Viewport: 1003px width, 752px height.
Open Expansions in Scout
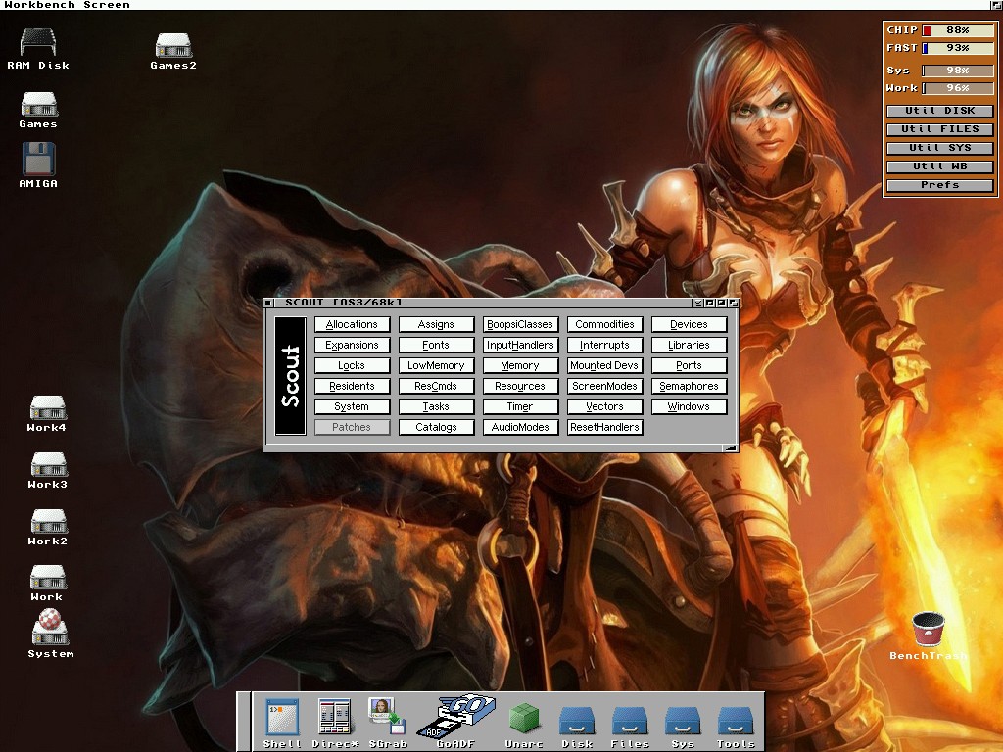click(352, 345)
